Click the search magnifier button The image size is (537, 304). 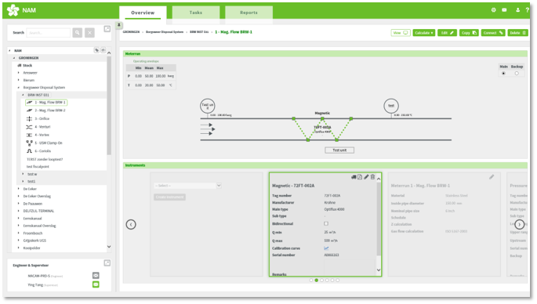[78, 33]
